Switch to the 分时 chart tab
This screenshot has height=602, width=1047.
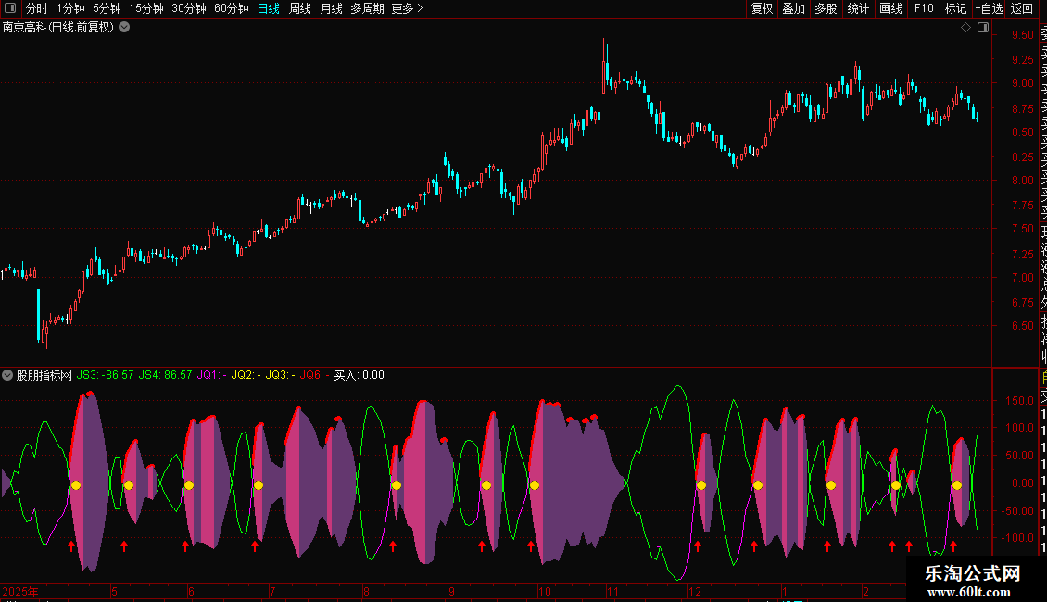pyautogui.click(x=37, y=8)
